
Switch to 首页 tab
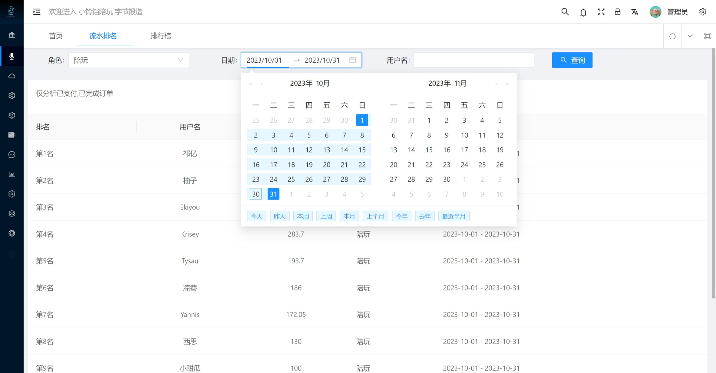56,36
